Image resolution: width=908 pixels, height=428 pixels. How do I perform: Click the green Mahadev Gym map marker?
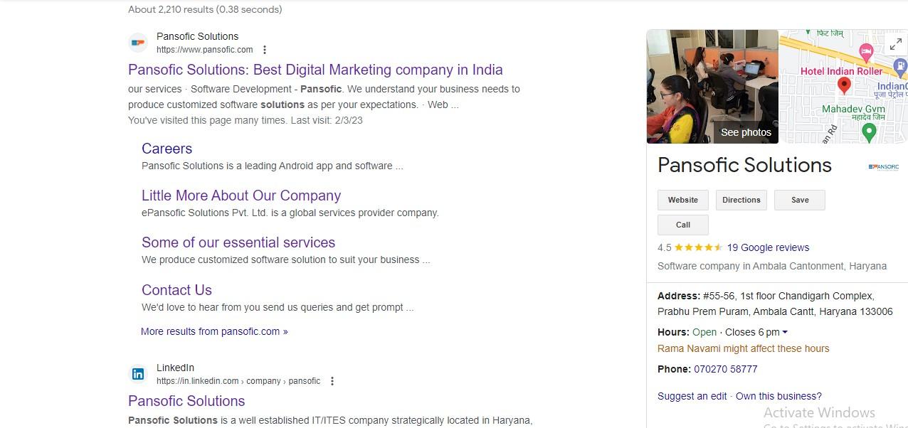pos(868,132)
